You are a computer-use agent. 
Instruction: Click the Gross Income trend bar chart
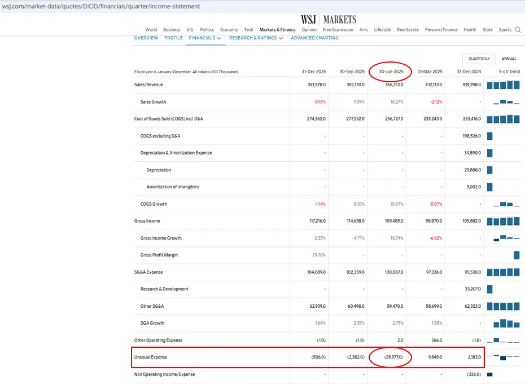tap(503, 221)
